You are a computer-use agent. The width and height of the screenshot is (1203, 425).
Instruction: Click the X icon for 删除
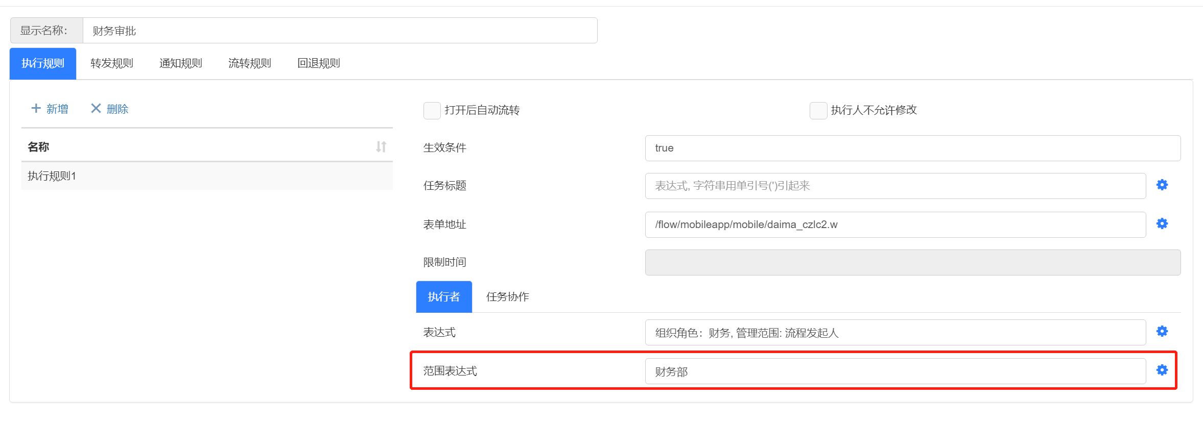coord(96,108)
